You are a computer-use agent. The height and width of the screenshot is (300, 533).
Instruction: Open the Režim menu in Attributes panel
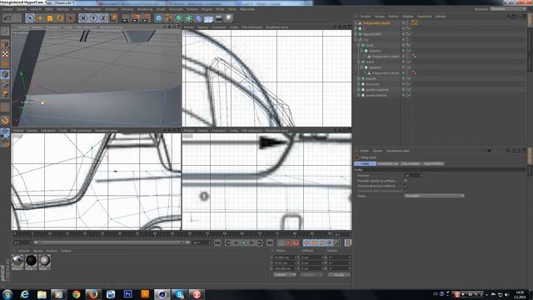365,151
